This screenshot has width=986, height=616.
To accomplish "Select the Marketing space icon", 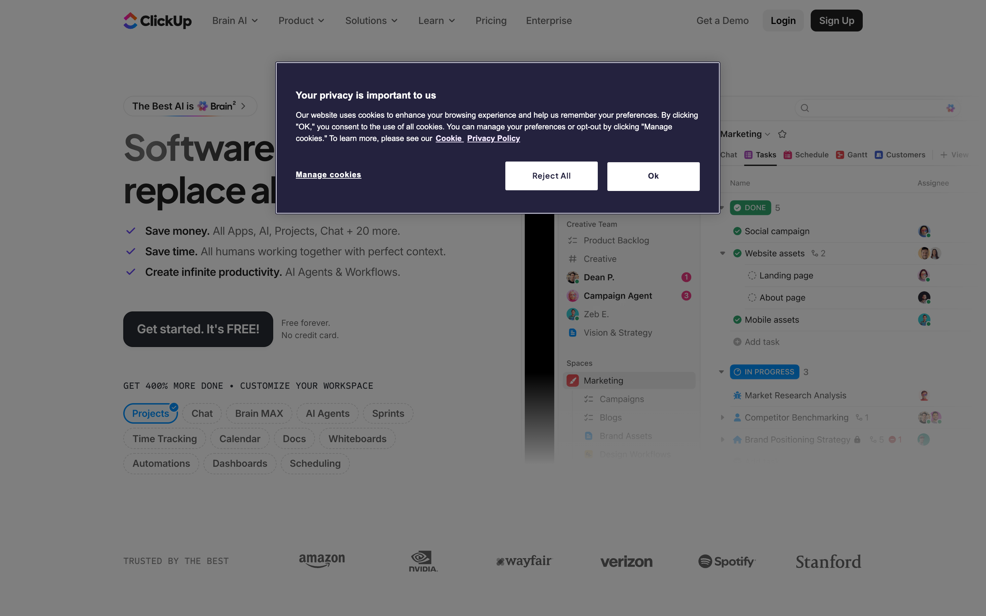I will (572, 381).
